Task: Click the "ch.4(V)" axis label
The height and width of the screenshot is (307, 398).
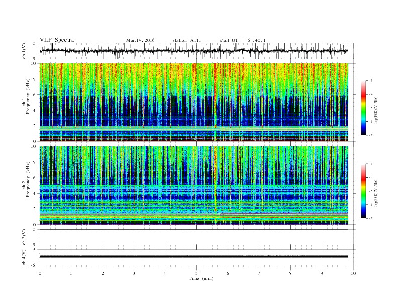Action: (24, 257)
